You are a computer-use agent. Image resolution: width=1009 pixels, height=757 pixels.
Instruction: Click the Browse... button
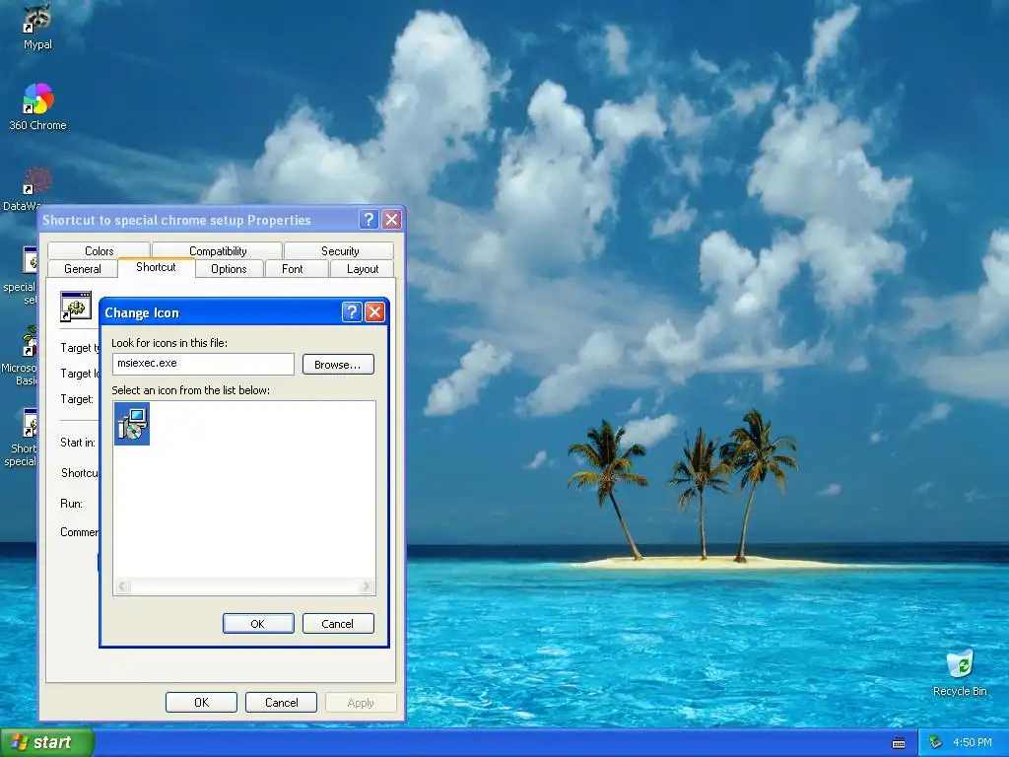pyautogui.click(x=338, y=365)
